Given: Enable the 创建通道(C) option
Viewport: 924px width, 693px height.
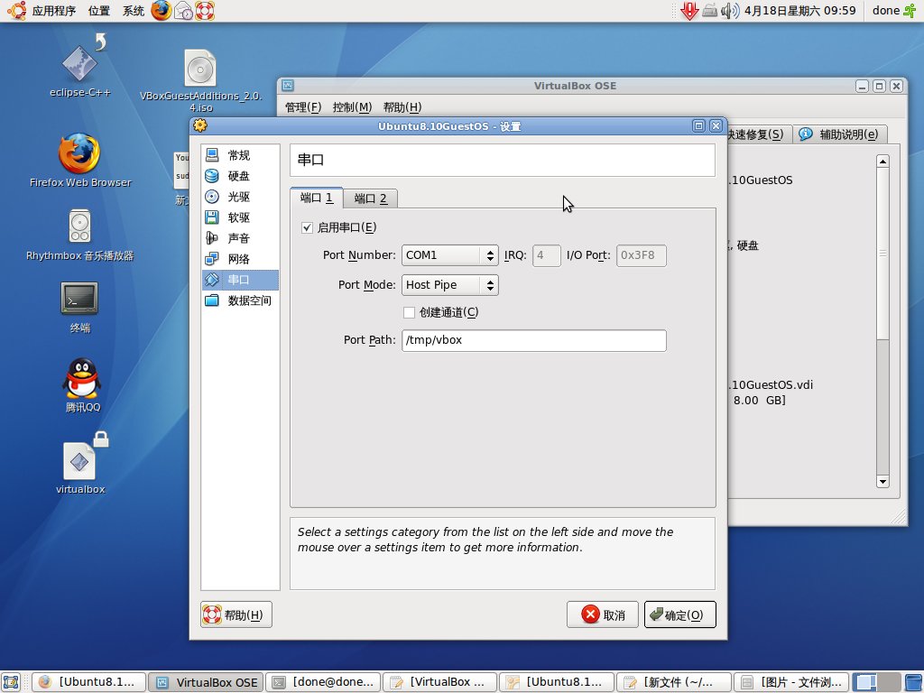Looking at the screenshot, I should coord(409,312).
